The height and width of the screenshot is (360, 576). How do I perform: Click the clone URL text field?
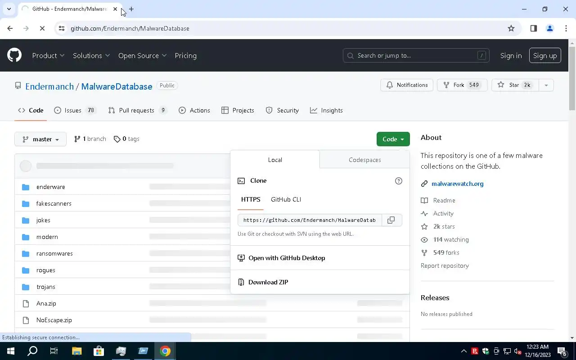[x=310, y=220]
